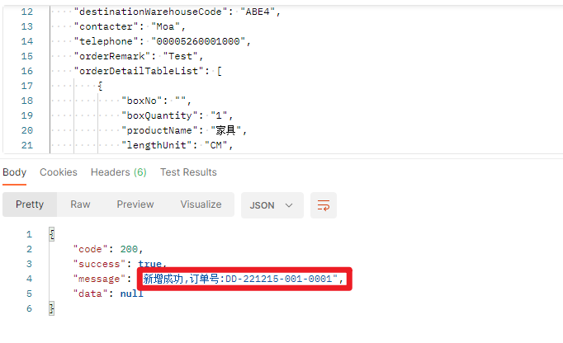Click the opening brace on line 17

(x=100, y=86)
